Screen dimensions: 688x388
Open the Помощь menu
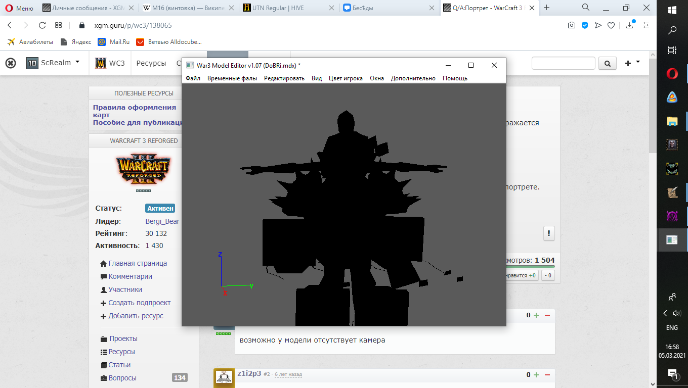tap(455, 78)
